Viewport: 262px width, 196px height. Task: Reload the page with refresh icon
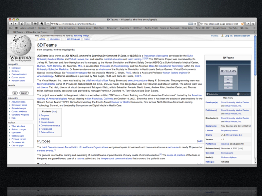(195, 24)
